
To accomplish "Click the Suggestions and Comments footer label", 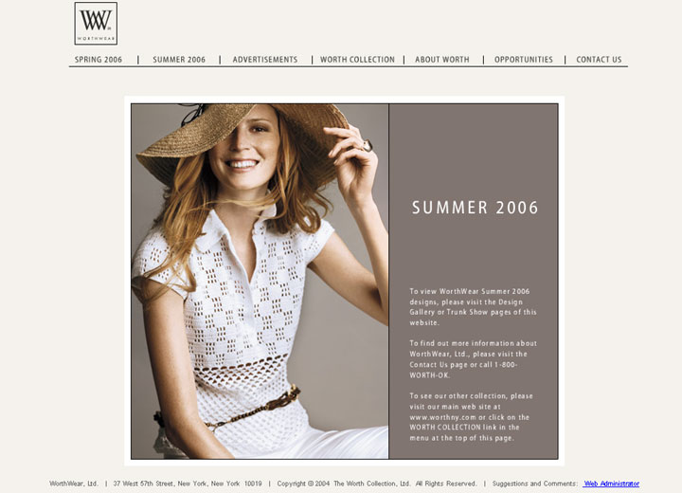I will coord(535,484).
